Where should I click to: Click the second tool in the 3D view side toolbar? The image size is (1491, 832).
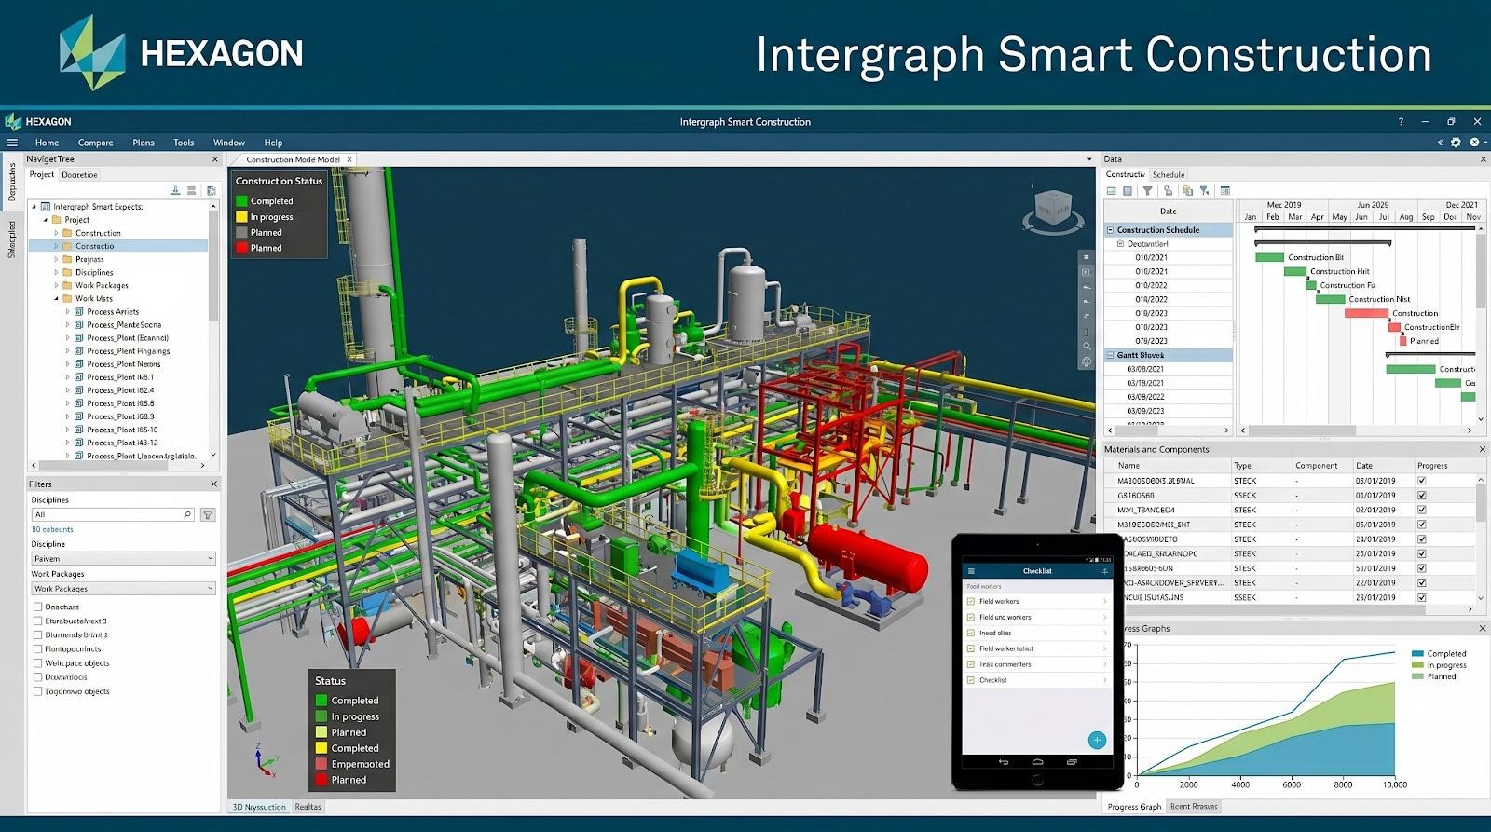[x=1086, y=272]
